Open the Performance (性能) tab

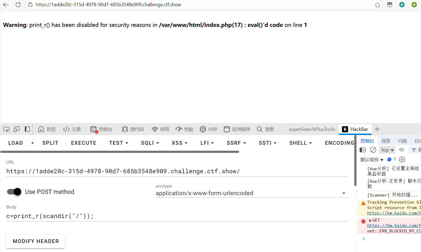click(x=184, y=129)
